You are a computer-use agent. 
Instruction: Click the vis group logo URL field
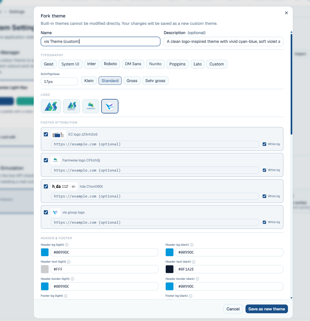[x=155, y=222]
